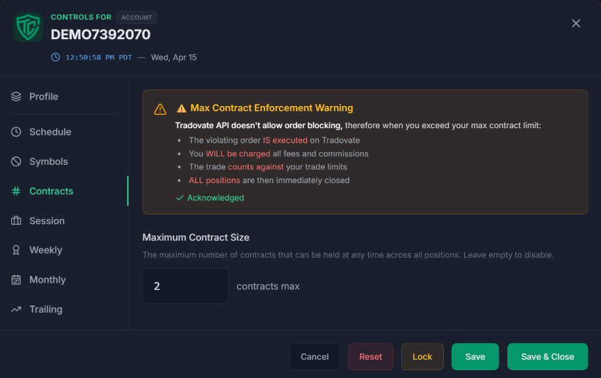Viewport: 601px width, 378px height.
Task: Click the warning triangle in the enforcement banner
Action: pos(160,109)
